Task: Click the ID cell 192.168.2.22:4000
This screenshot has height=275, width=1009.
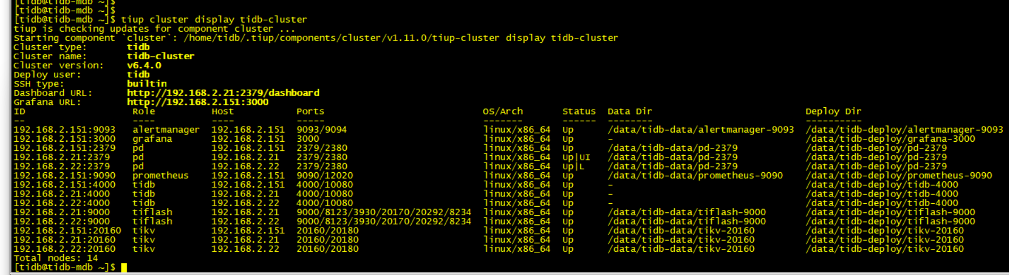Action: 62,203
